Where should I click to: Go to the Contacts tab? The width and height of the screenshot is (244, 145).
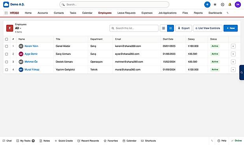(x=59, y=13)
